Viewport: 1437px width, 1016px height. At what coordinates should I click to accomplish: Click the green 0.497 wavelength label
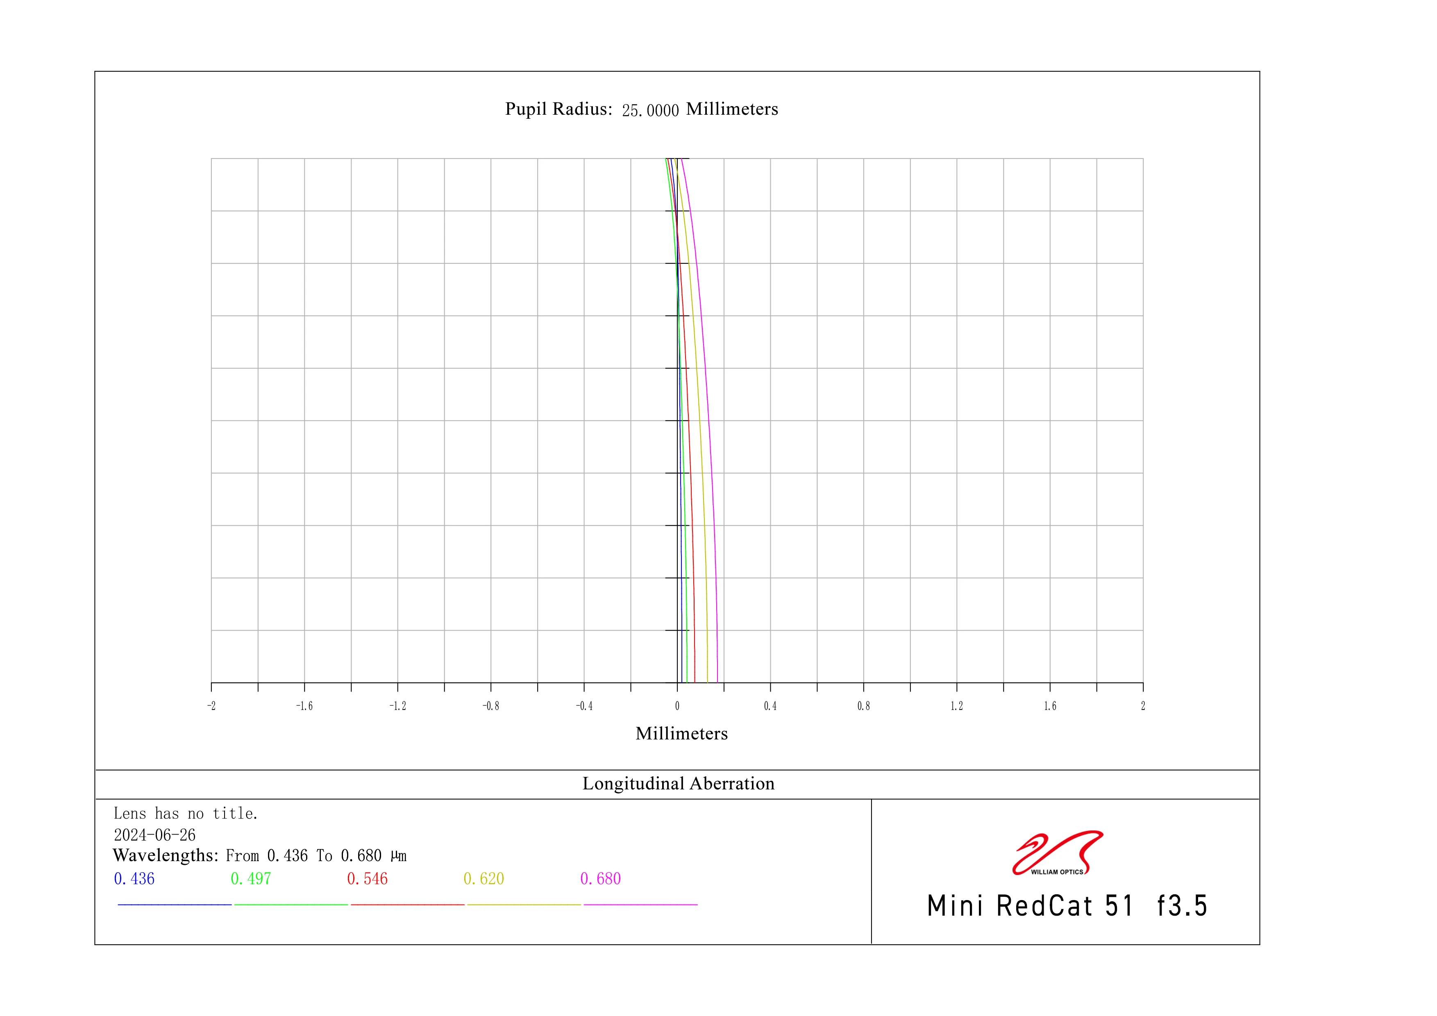coord(250,879)
